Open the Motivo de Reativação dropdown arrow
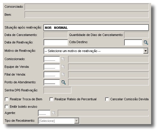The height and width of the screenshot is (139, 157). tap(145, 51)
